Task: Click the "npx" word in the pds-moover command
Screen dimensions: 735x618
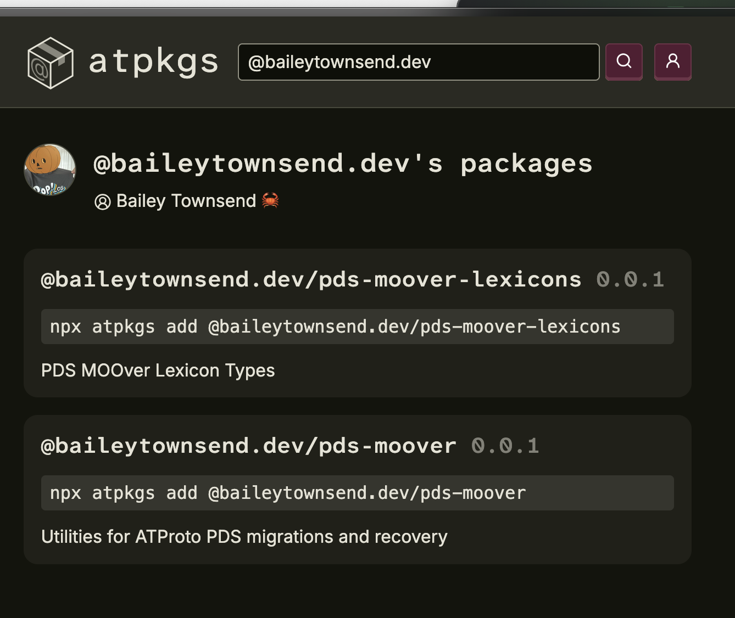Action: (65, 493)
